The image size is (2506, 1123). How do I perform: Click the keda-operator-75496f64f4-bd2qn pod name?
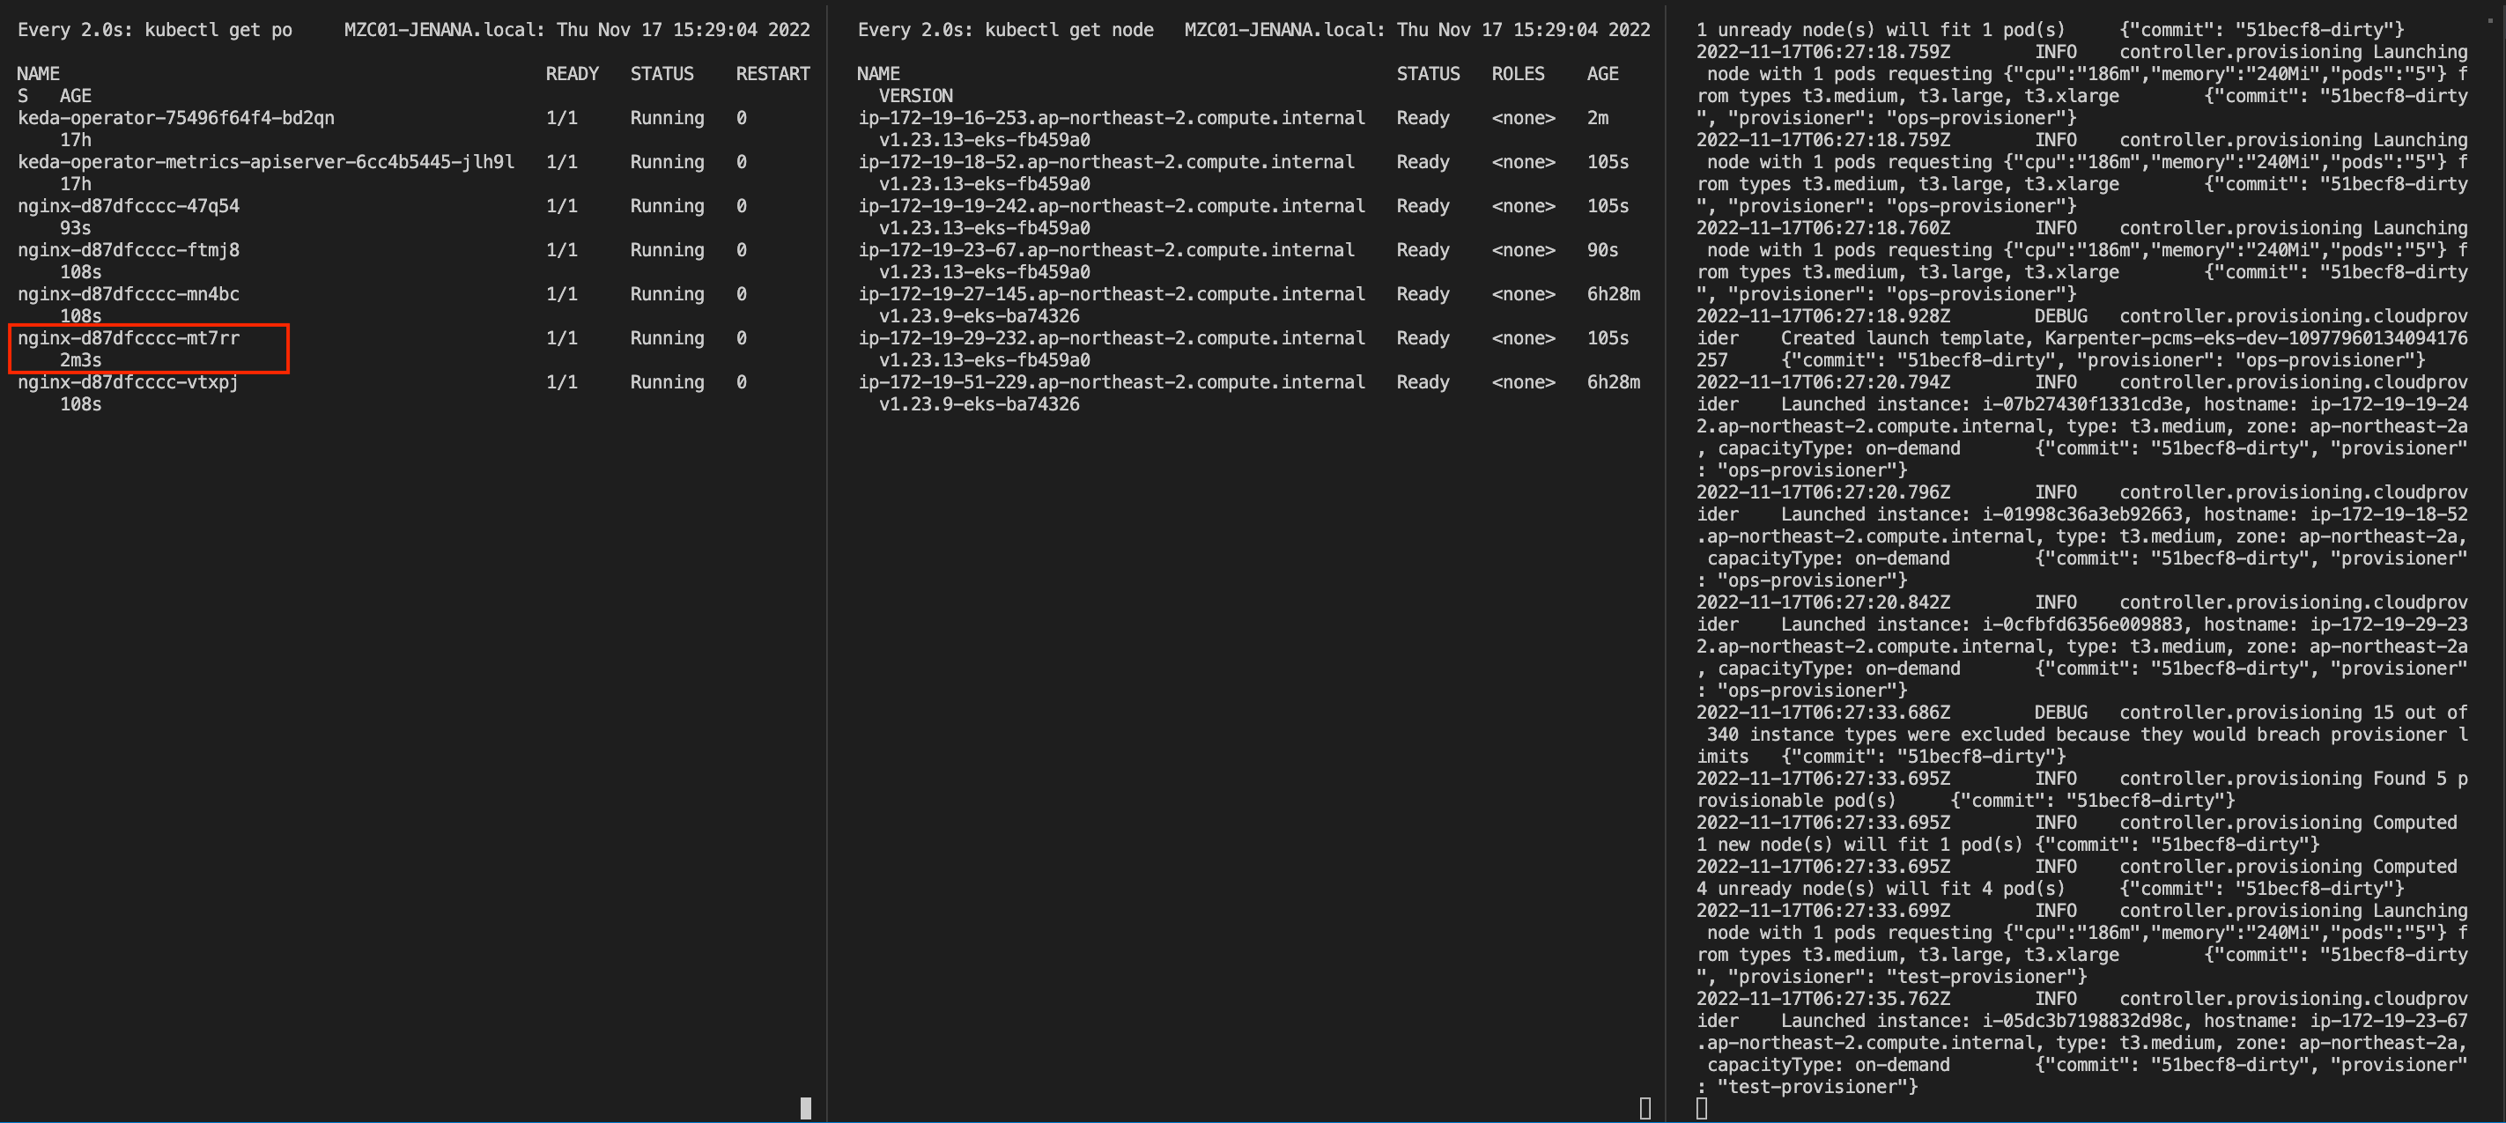tap(176, 118)
